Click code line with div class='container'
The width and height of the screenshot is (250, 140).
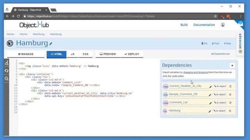tap(36, 74)
